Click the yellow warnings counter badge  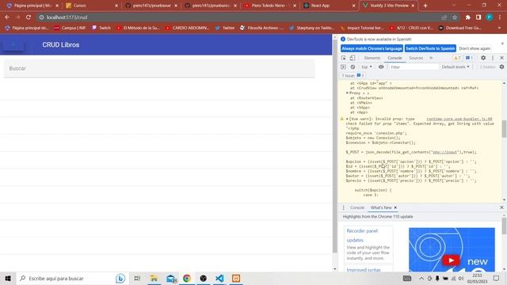(x=457, y=58)
